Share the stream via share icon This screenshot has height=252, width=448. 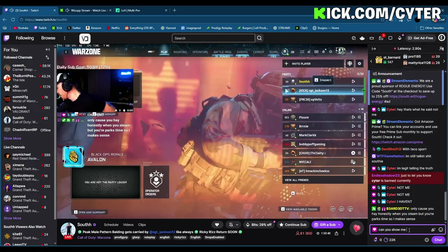pyautogui.click(x=336, y=233)
